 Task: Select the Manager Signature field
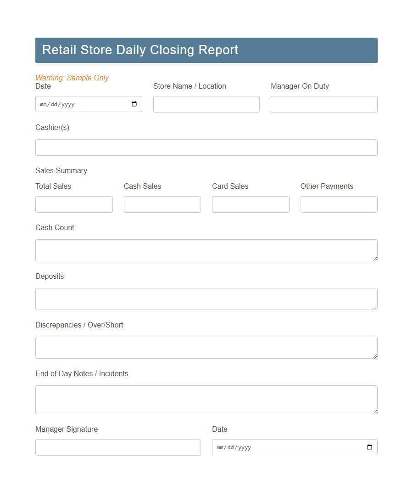[118, 447]
